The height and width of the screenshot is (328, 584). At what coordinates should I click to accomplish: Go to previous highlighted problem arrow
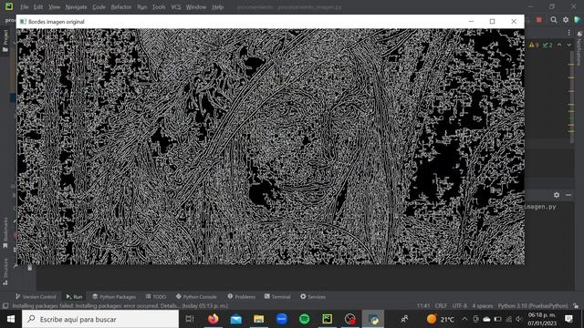coord(559,45)
